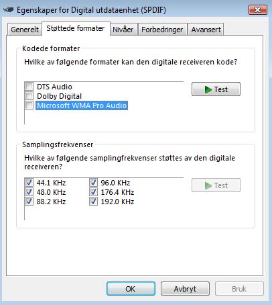272x305 pixels.
Task: Check the Microsoft WMA Pro Audio box
Action: (x=29, y=105)
